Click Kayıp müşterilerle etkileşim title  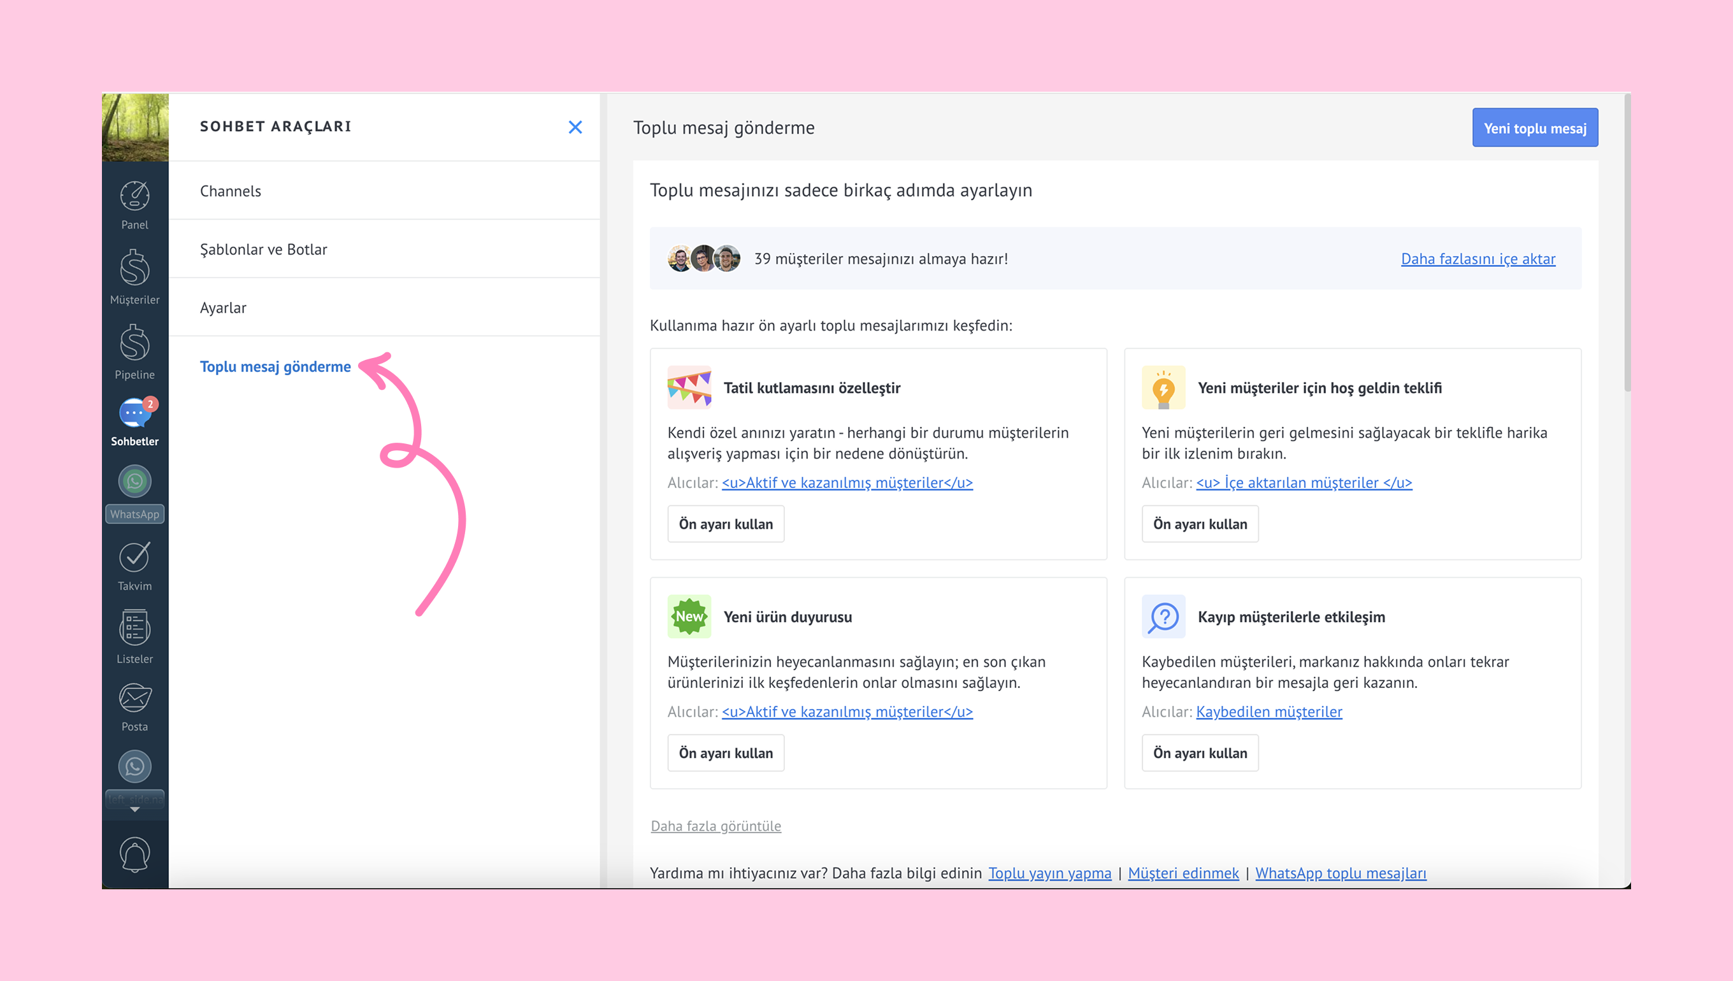coord(1291,617)
